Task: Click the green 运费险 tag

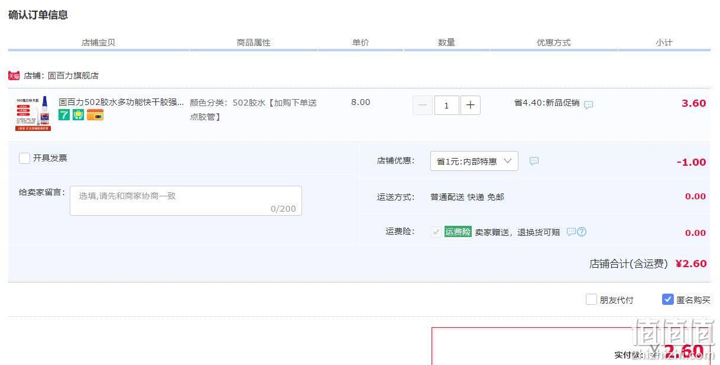Action: pos(458,232)
